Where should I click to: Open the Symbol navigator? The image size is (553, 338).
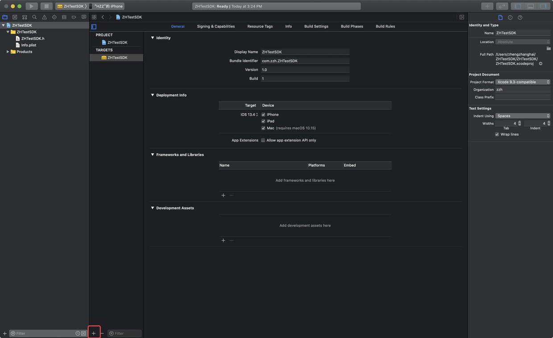(x=25, y=17)
